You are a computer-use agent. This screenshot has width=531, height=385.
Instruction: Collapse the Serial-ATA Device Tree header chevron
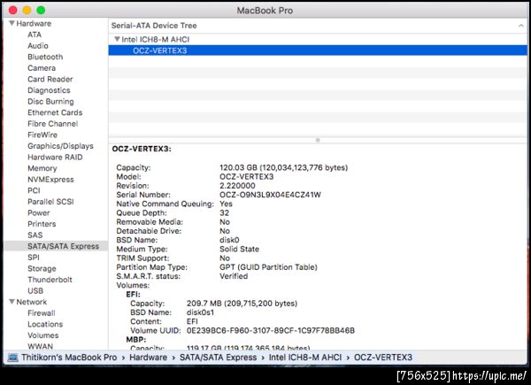pos(521,26)
